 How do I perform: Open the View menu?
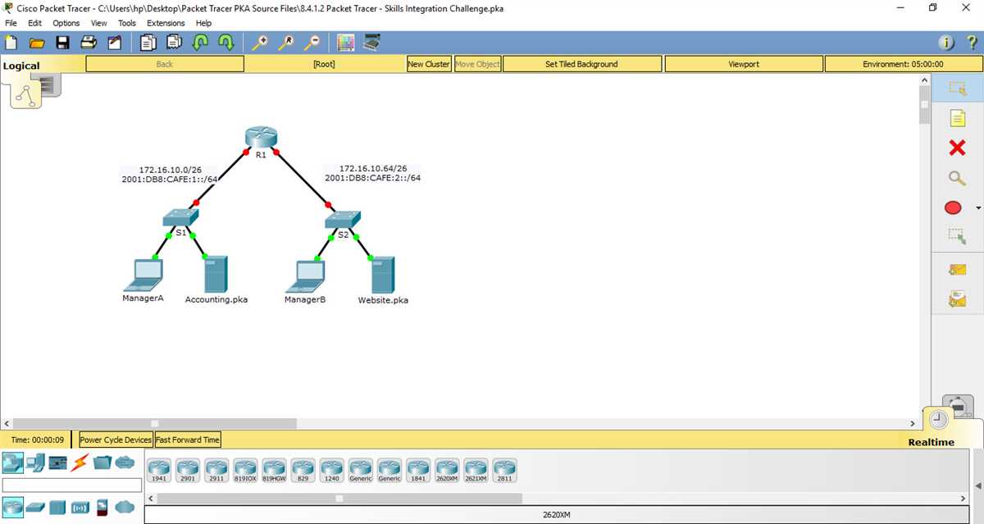pos(98,23)
